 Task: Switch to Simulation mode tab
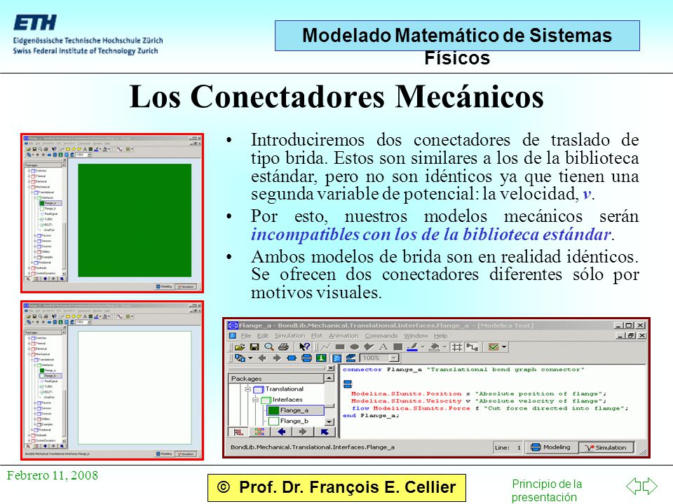tap(606, 447)
